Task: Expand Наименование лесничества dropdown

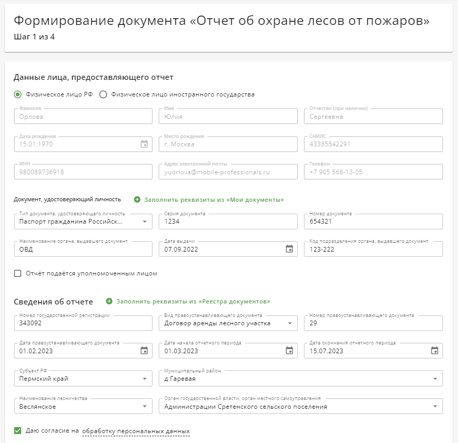Action: pos(83,406)
